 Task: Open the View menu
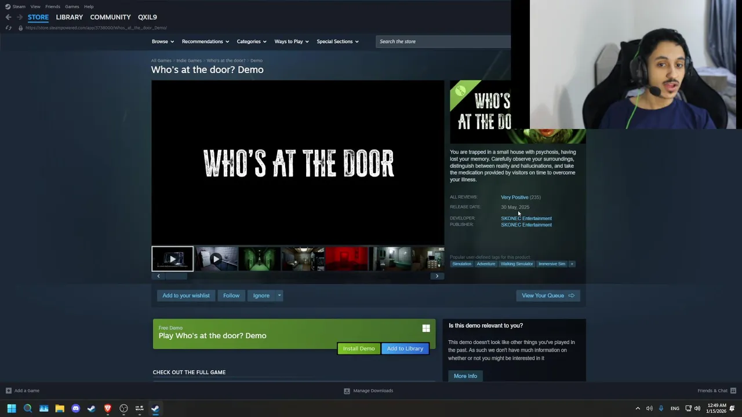coord(35,6)
